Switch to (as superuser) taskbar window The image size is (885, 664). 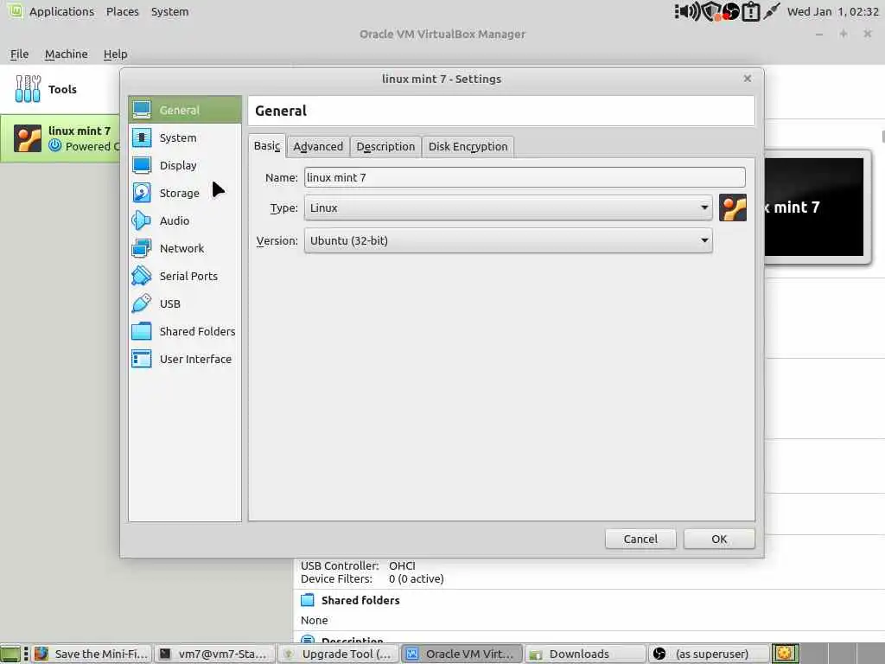[709, 654]
